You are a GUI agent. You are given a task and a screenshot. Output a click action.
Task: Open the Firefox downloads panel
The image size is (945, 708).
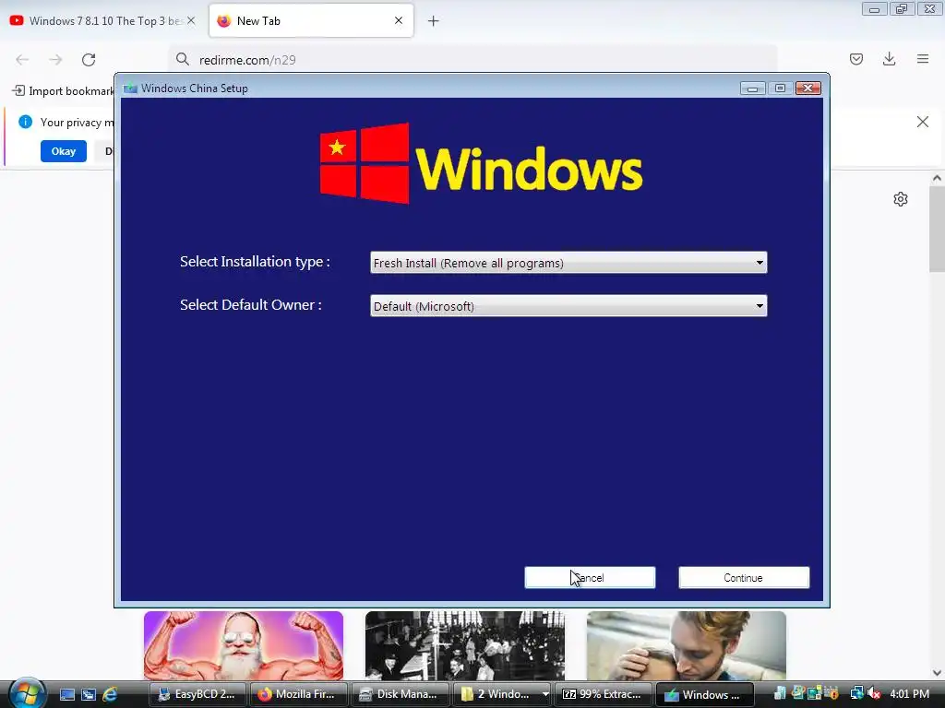coord(889,59)
